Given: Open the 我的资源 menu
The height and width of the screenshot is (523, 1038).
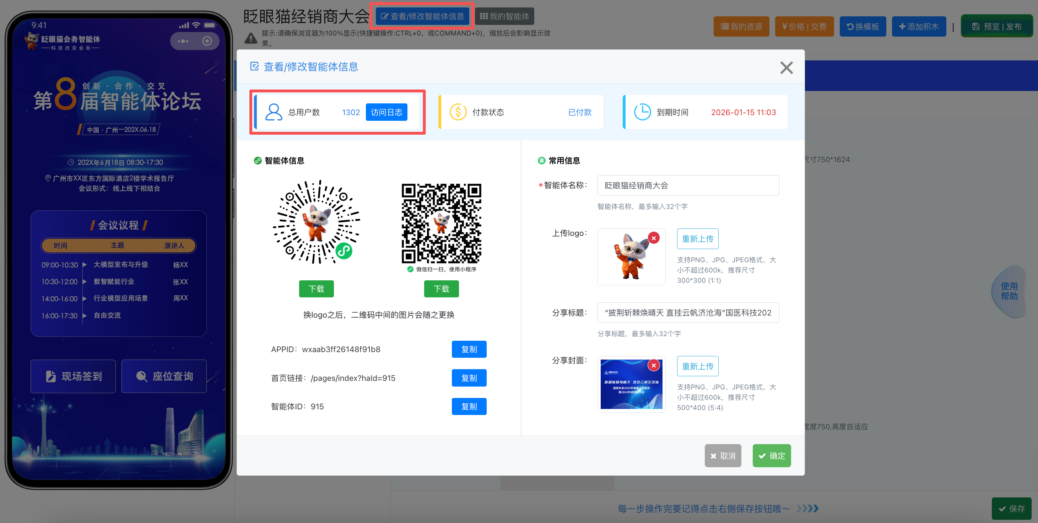Looking at the screenshot, I should [741, 27].
